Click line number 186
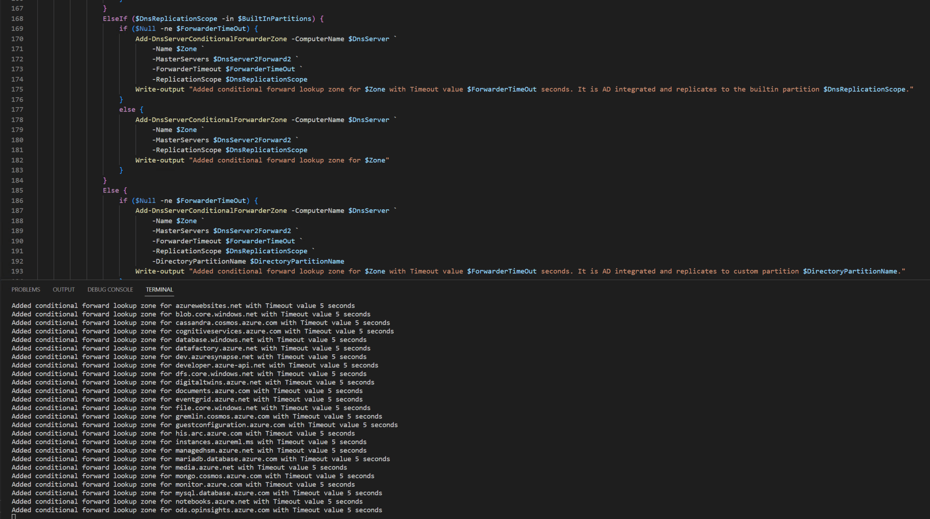This screenshot has width=930, height=519. [x=17, y=200]
